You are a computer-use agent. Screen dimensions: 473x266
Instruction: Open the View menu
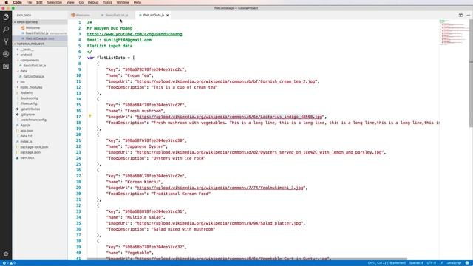pos(70,2)
